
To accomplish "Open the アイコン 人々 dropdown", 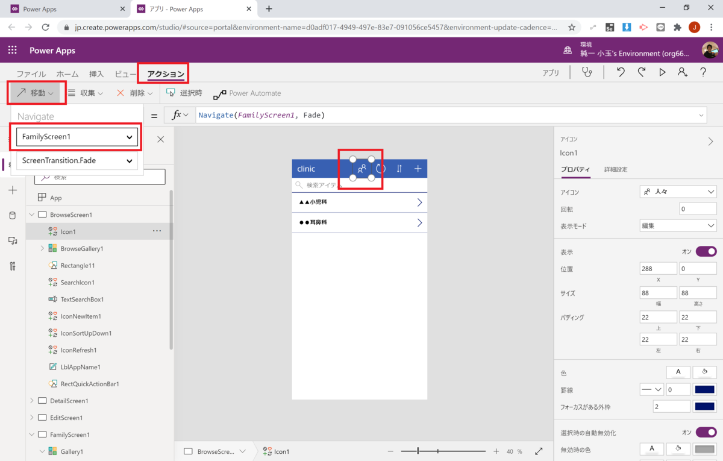I will [678, 192].
